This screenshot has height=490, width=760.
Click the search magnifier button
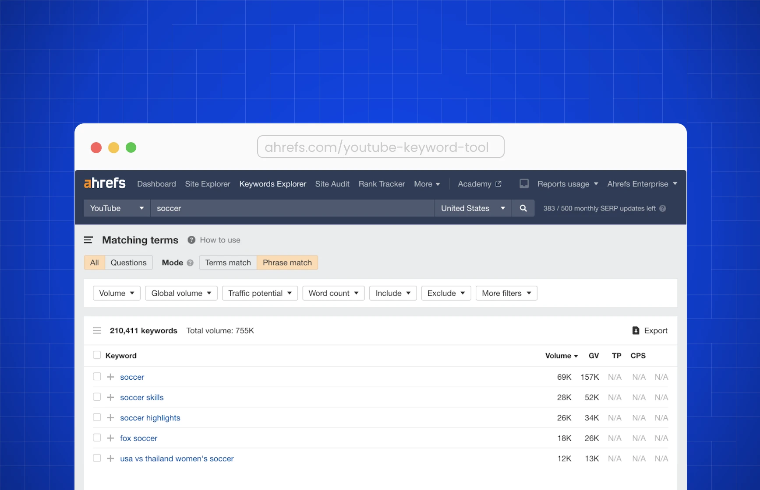523,208
